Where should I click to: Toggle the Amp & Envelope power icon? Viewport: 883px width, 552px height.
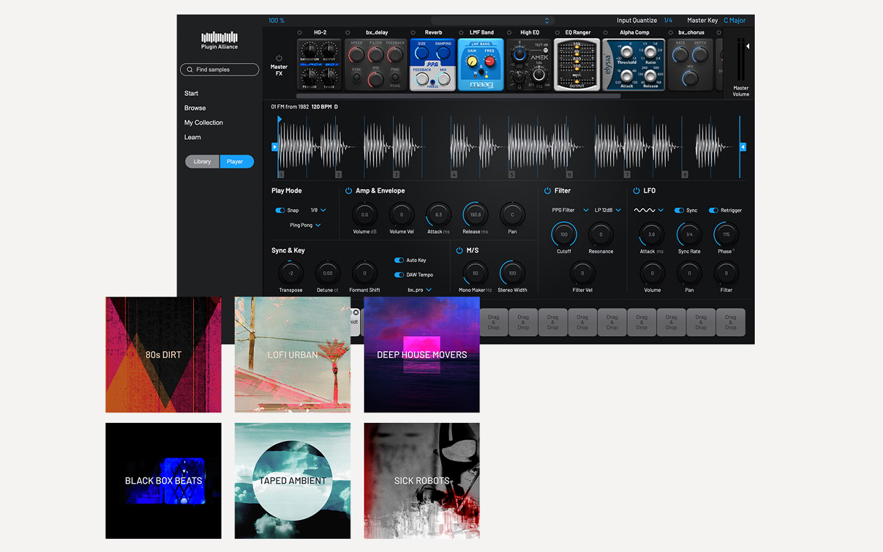[x=347, y=190]
